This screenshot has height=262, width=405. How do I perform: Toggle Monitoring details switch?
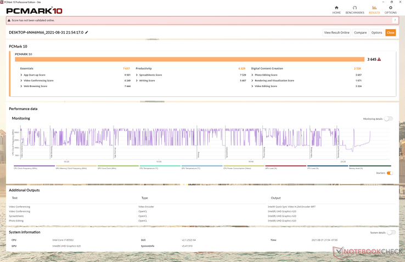388,119
